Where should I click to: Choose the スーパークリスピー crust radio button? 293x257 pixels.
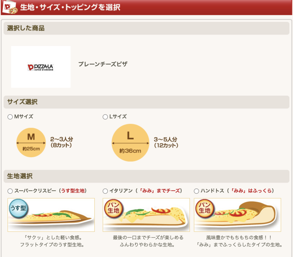pos(10,191)
